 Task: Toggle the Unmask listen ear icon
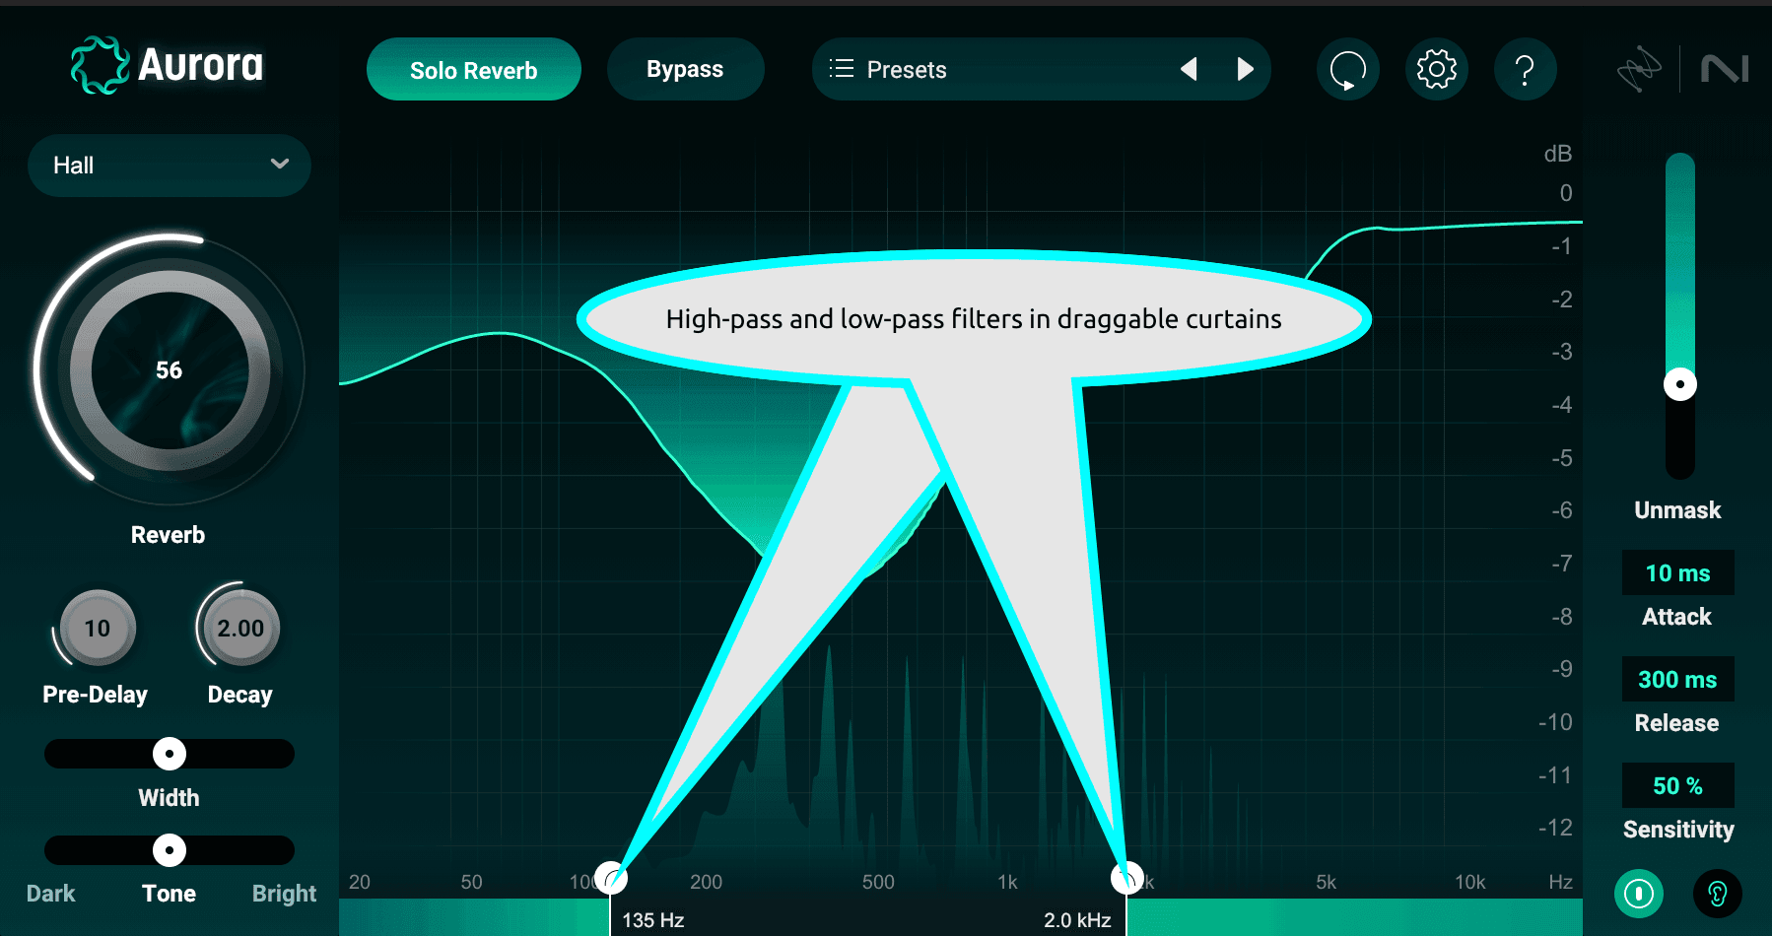click(x=1717, y=894)
